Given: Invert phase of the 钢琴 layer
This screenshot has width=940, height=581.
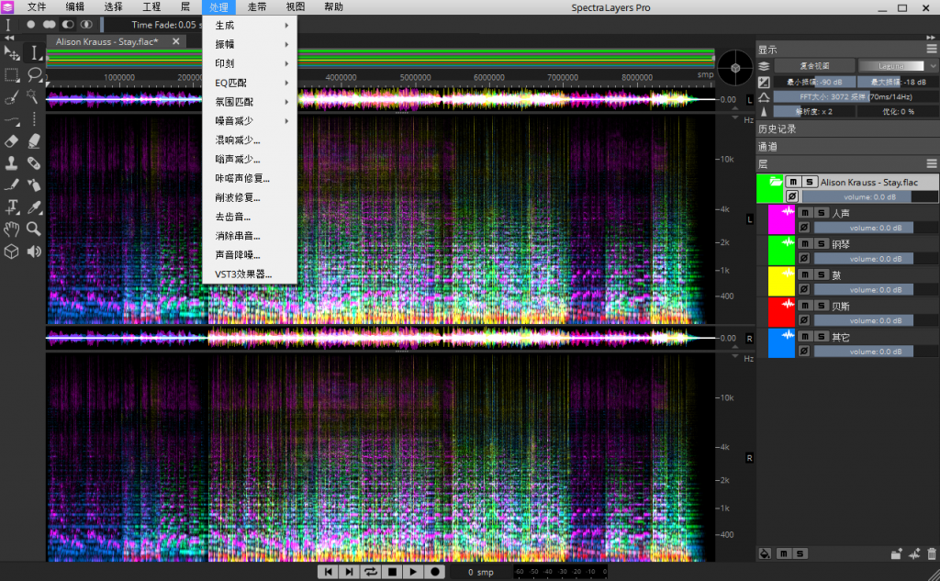Looking at the screenshot, I should (x=804, y=259).
